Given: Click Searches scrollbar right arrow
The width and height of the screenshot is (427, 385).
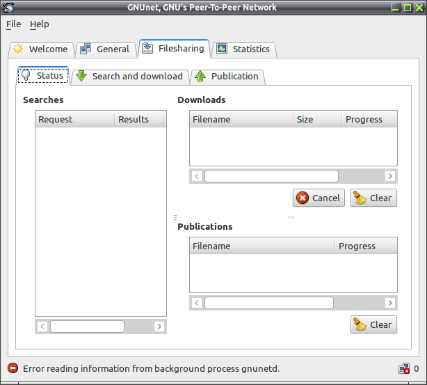Looking at the screenshot, I should (x=159, y=327).
